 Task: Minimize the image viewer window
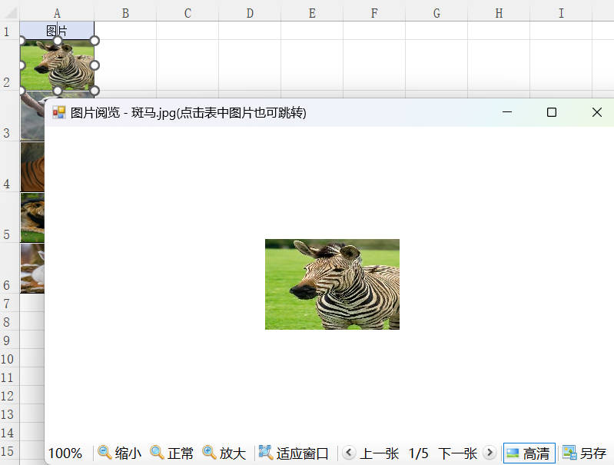[506, 112]
